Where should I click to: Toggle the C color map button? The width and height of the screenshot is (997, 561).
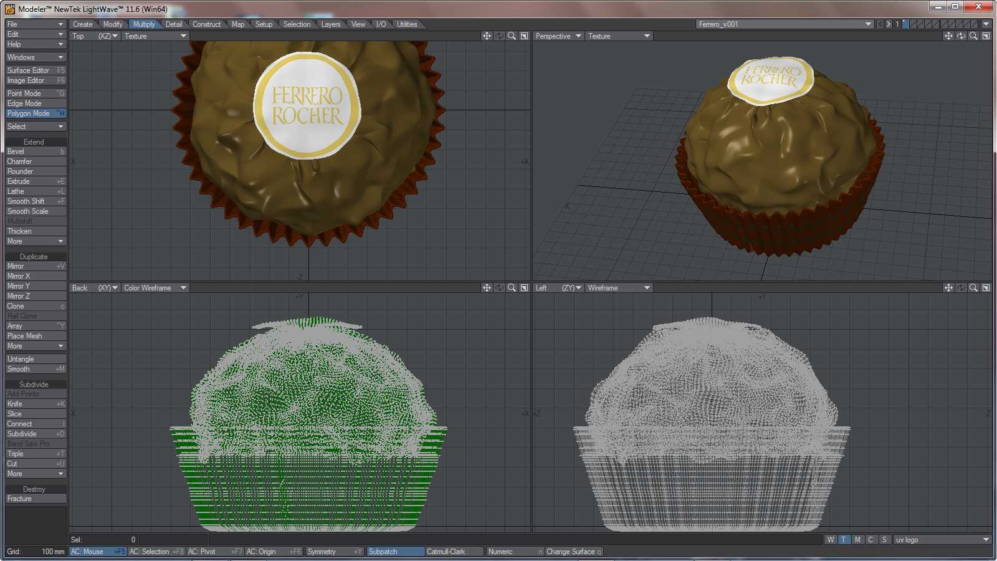tap(871, 540)
